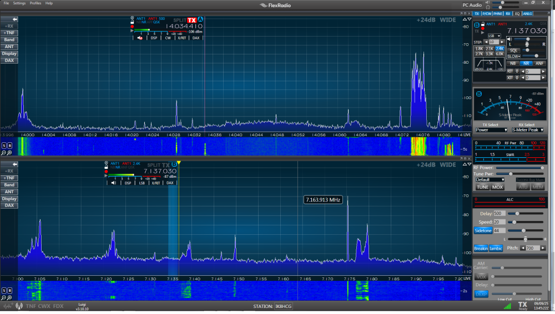Screen dimensions: 555x314
Task: Switch to the EQ panel tab
Action: tap(517, 14)
